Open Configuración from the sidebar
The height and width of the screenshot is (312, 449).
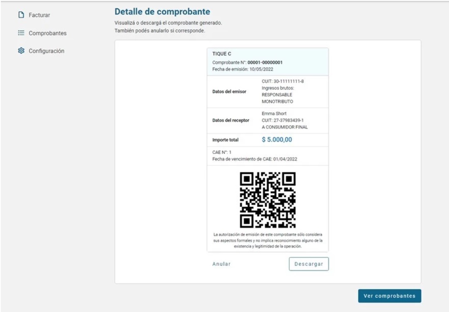pyautogui.click(x=47, y=51)
